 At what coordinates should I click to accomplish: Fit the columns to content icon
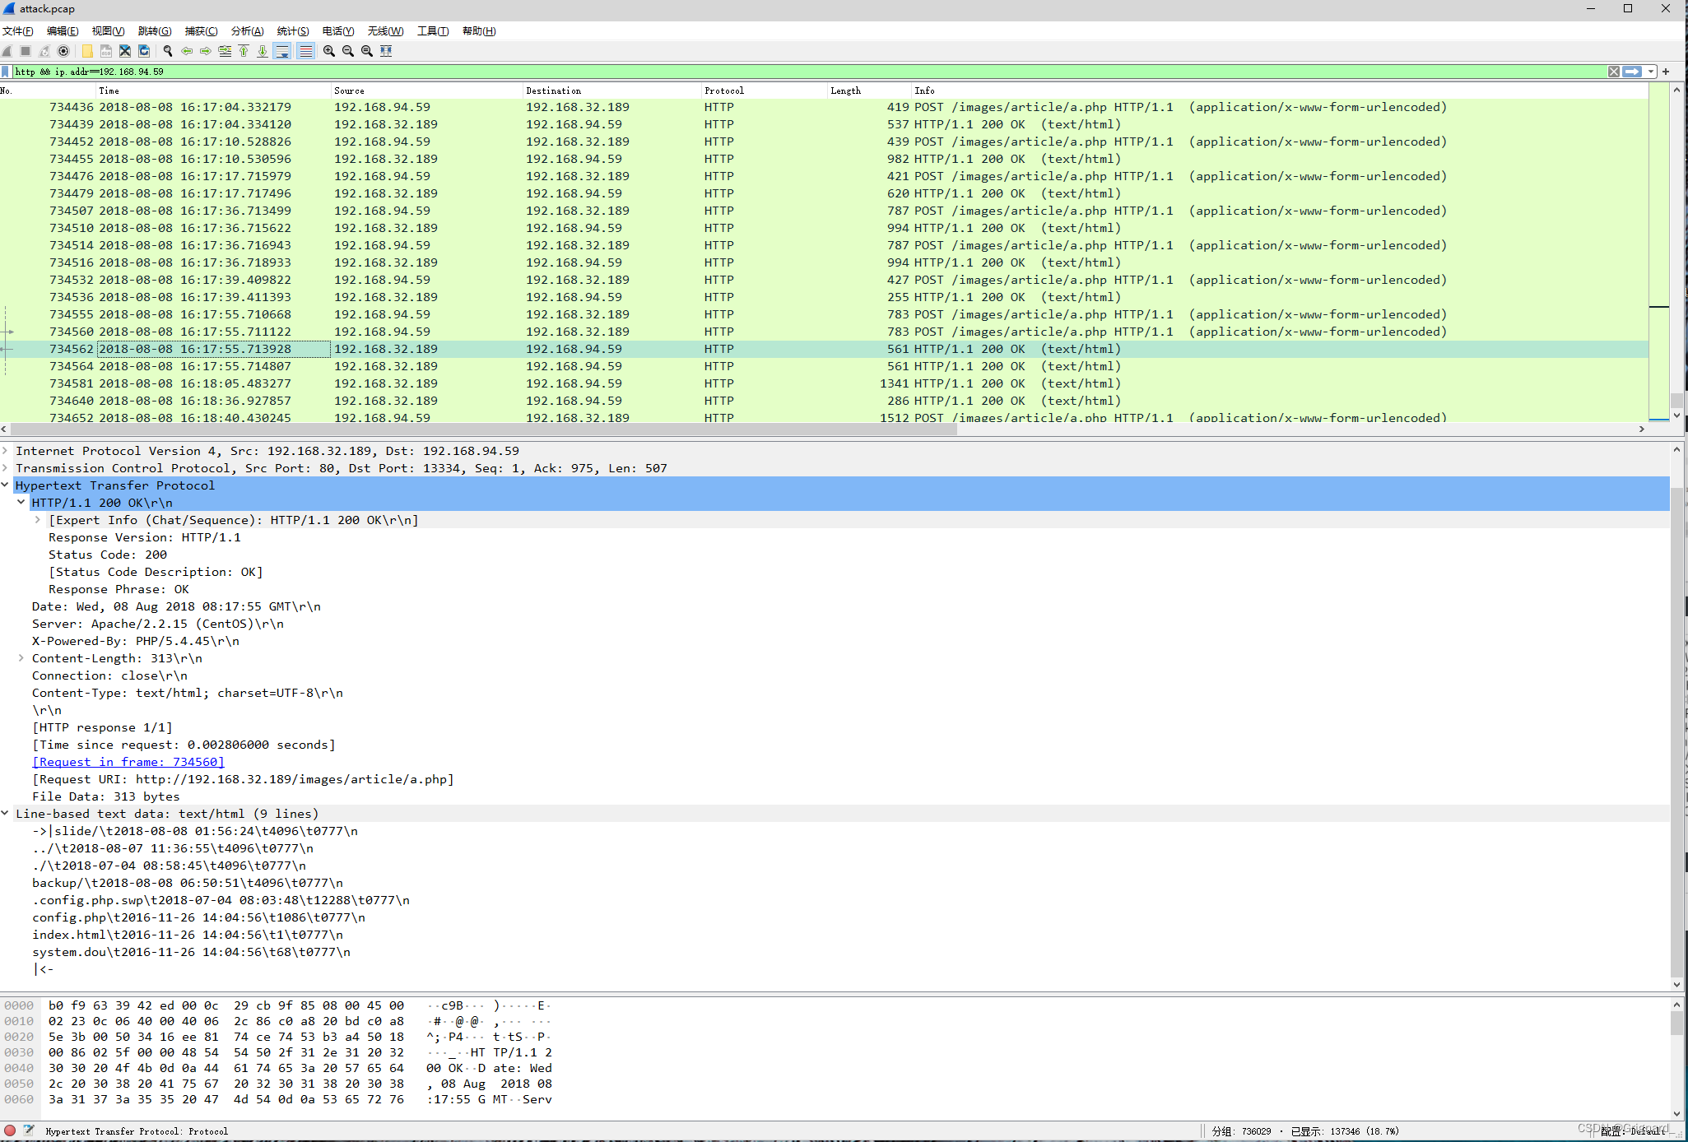[386, 51]
